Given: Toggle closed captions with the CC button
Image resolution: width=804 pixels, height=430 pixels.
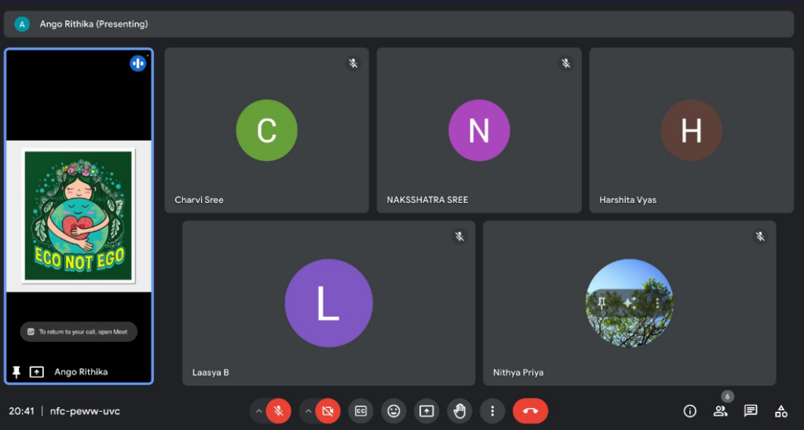Looking at the screenshot, I should 360,410.
